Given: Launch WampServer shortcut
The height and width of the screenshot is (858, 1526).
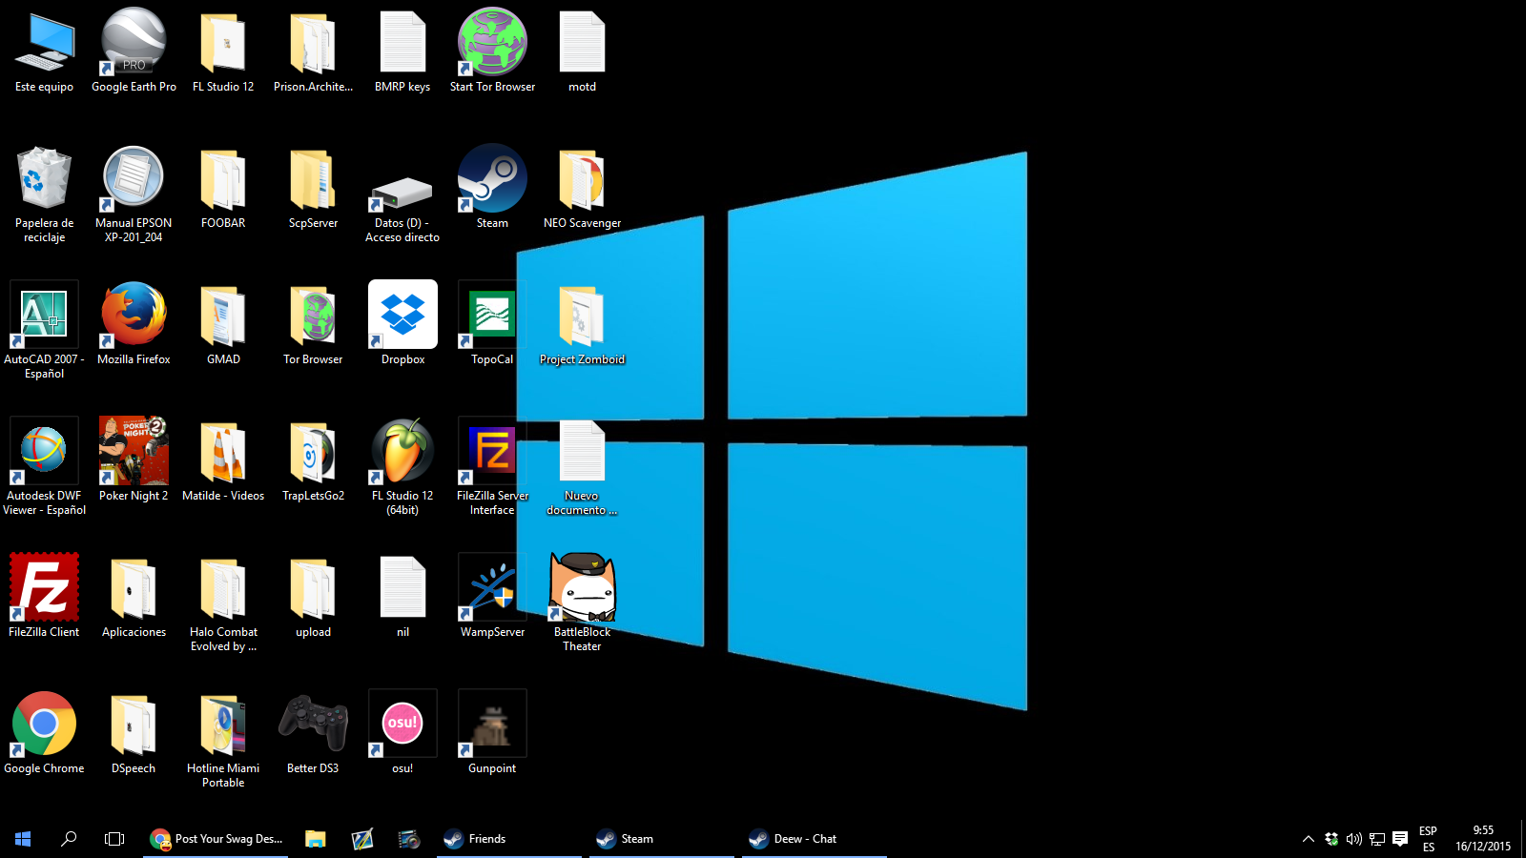Looking at the screenshot, I should (x=492, y=597).
